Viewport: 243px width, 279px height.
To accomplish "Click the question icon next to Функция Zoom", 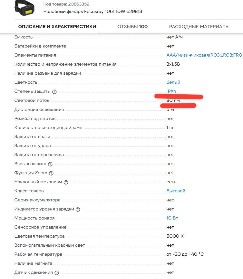I will [x=51, y=173].
